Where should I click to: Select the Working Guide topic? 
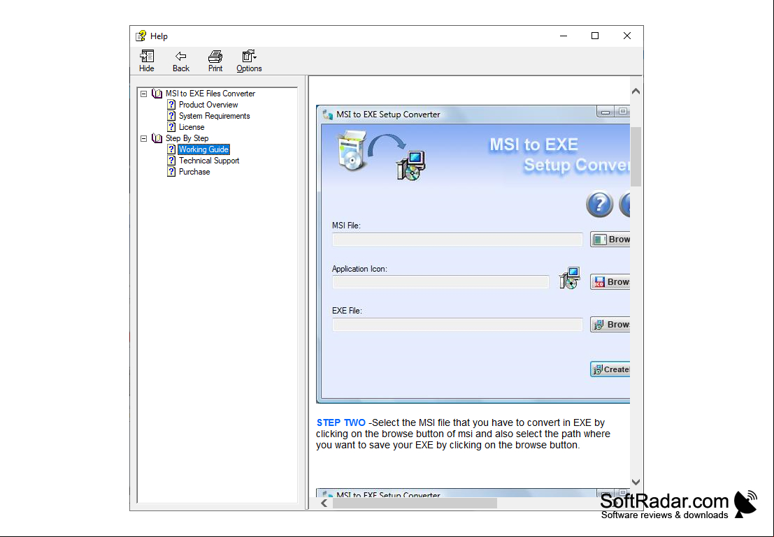pyautogui.click(x=203, y=149)
